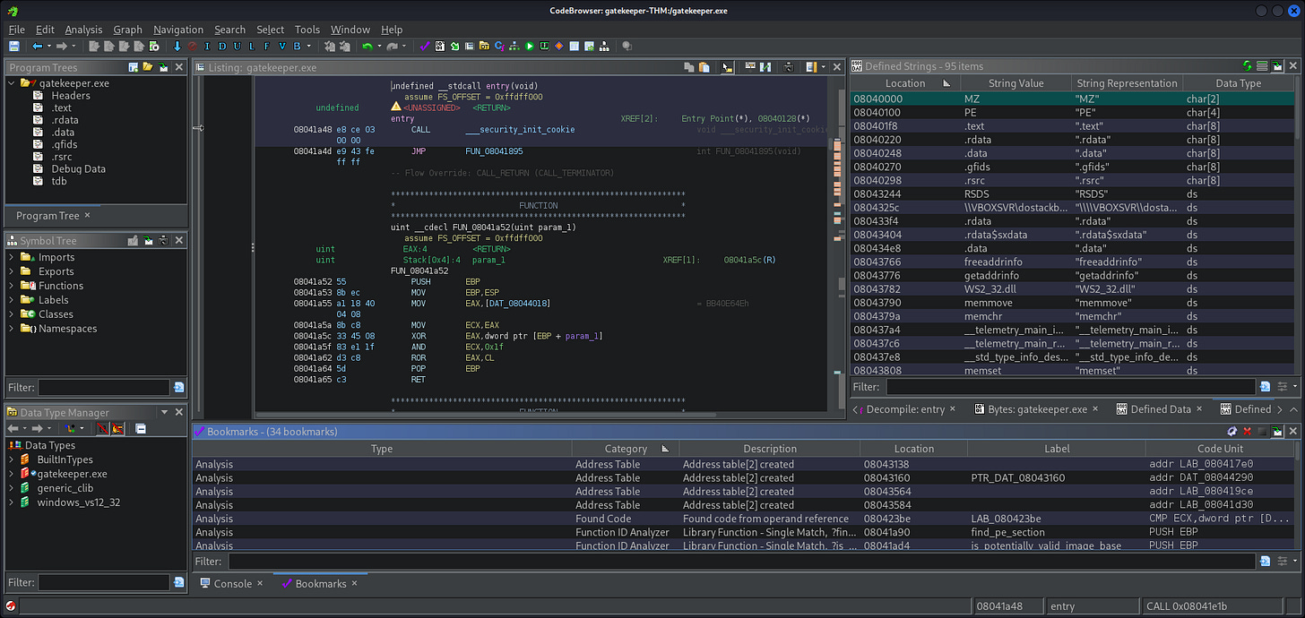
Task: Toggle mouse hover mode in Listing header
Action: click(727, 67)
